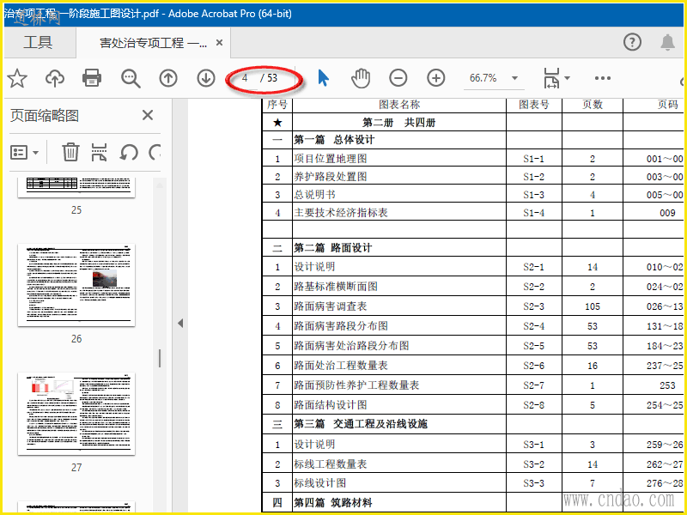Click the 页面缩略图 panel title
Viewport: 687px width, 515px height.
click(x=45, y=116)
